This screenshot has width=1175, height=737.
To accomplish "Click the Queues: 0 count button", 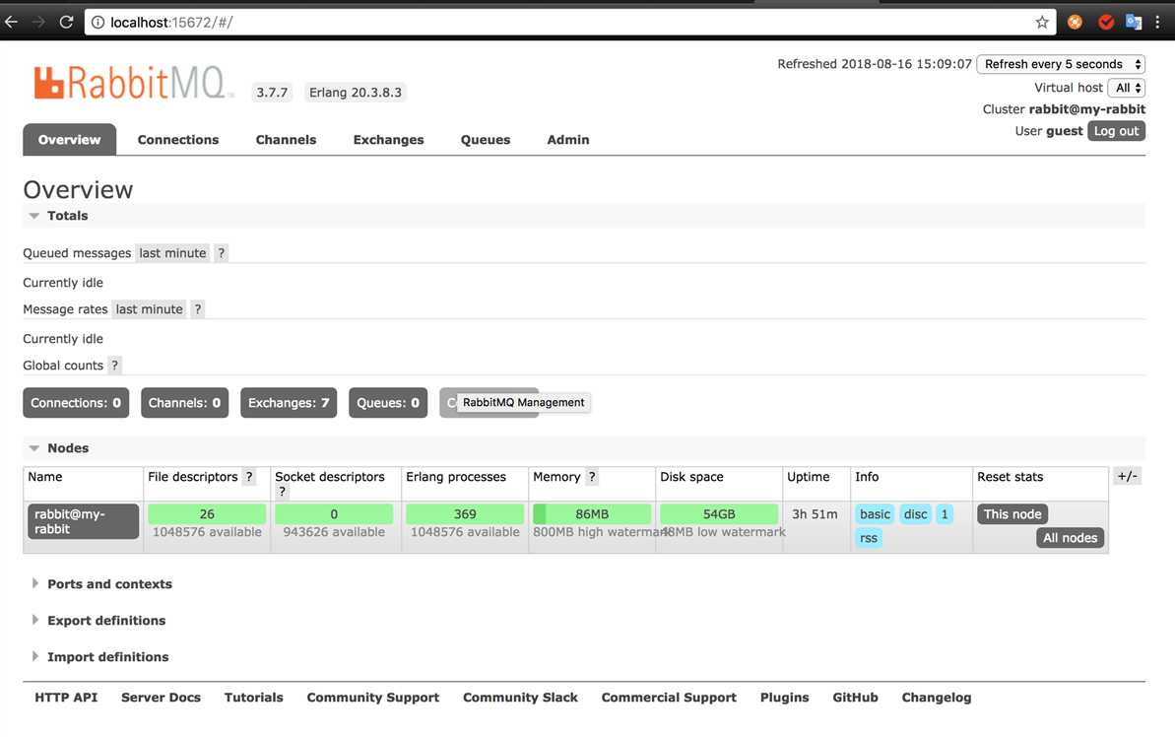I will point(387,403).
